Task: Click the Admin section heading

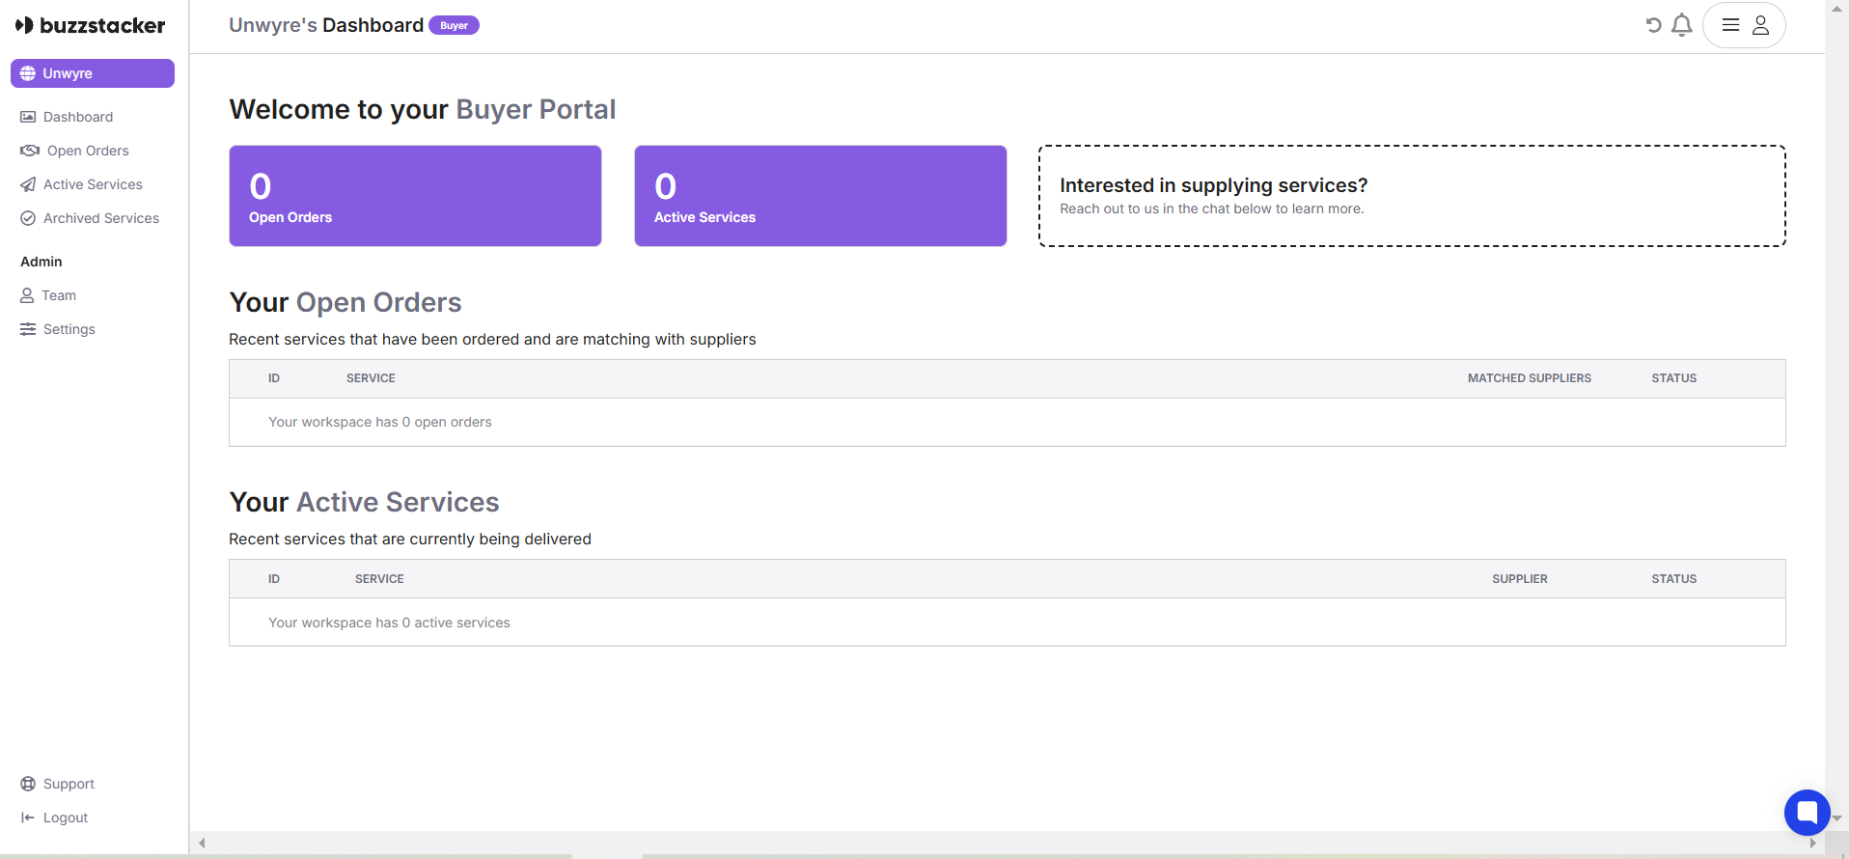Action: click(41, 262)
